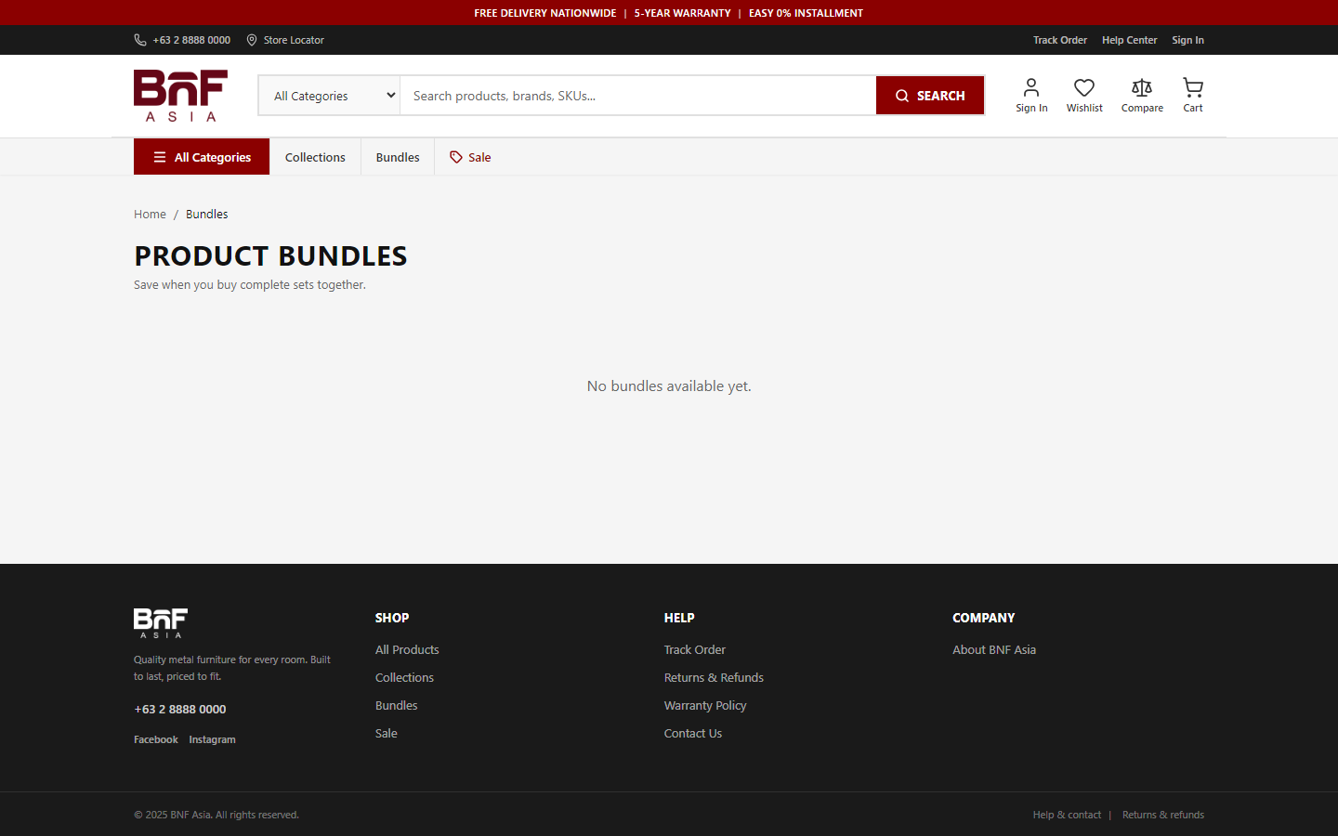Open Help Center in the top bar
The image size is (1338, 836).
pyautogui.click(x=1130, y=40)
